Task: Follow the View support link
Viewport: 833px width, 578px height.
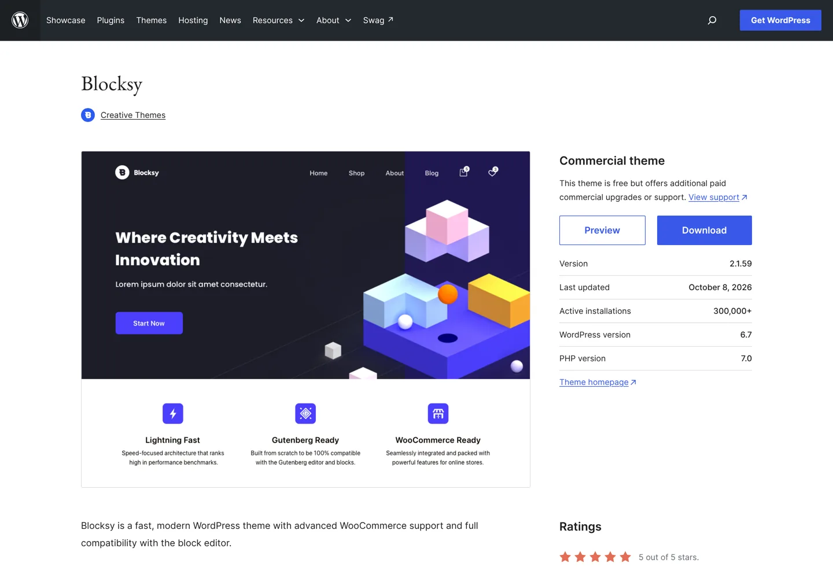Action: pyautogui.click(x=718, y=197)
